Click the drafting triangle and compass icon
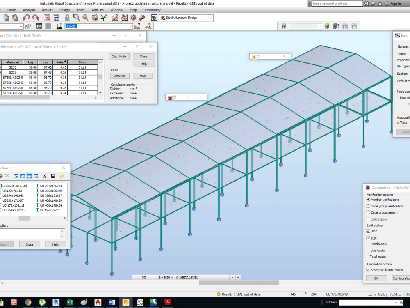The image size is (410, 308). [x=115, y=18]
